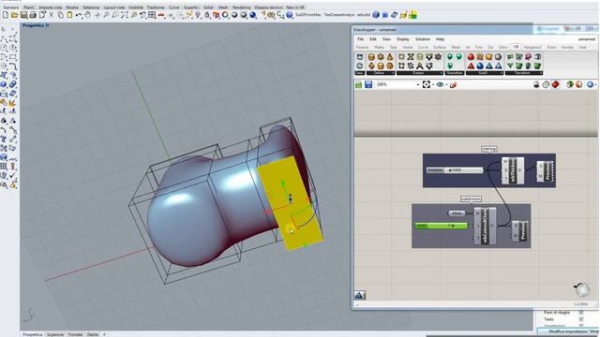Click the Rhino Help question mark icon
This screenshot has height=337, width=600.
290,15
